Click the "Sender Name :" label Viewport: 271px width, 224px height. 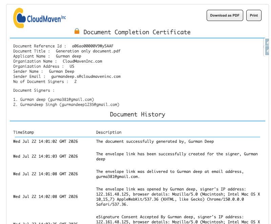[28, 71]
